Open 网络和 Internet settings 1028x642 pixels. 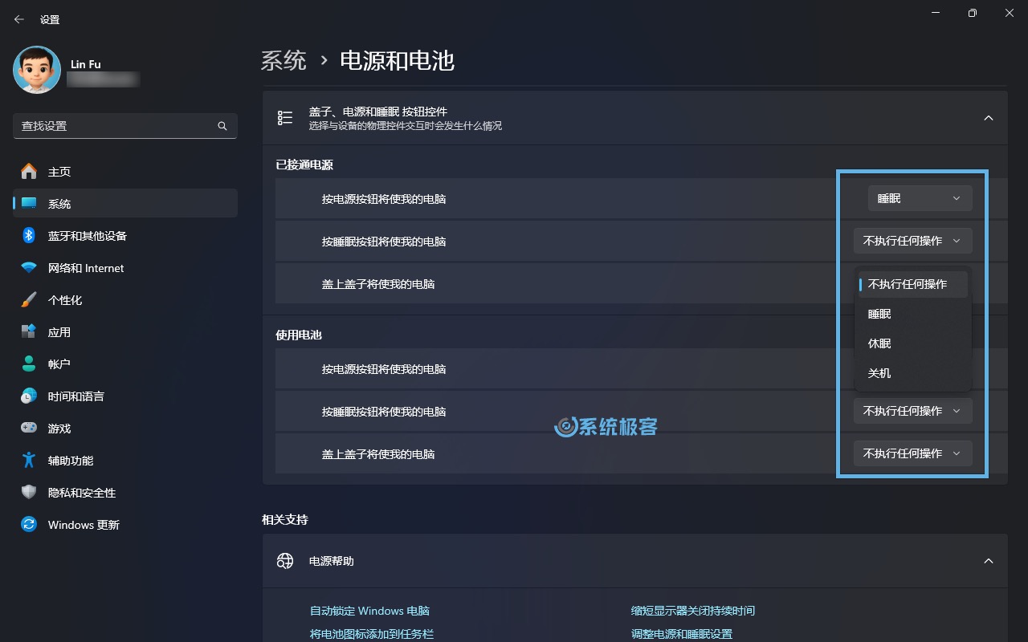tap(125, 267)
